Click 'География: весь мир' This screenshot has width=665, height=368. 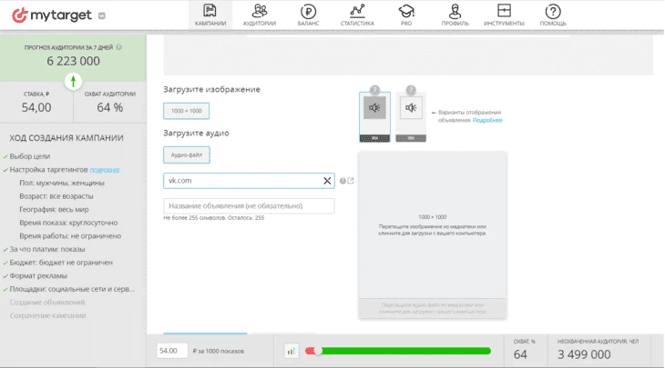coord(54,209)
